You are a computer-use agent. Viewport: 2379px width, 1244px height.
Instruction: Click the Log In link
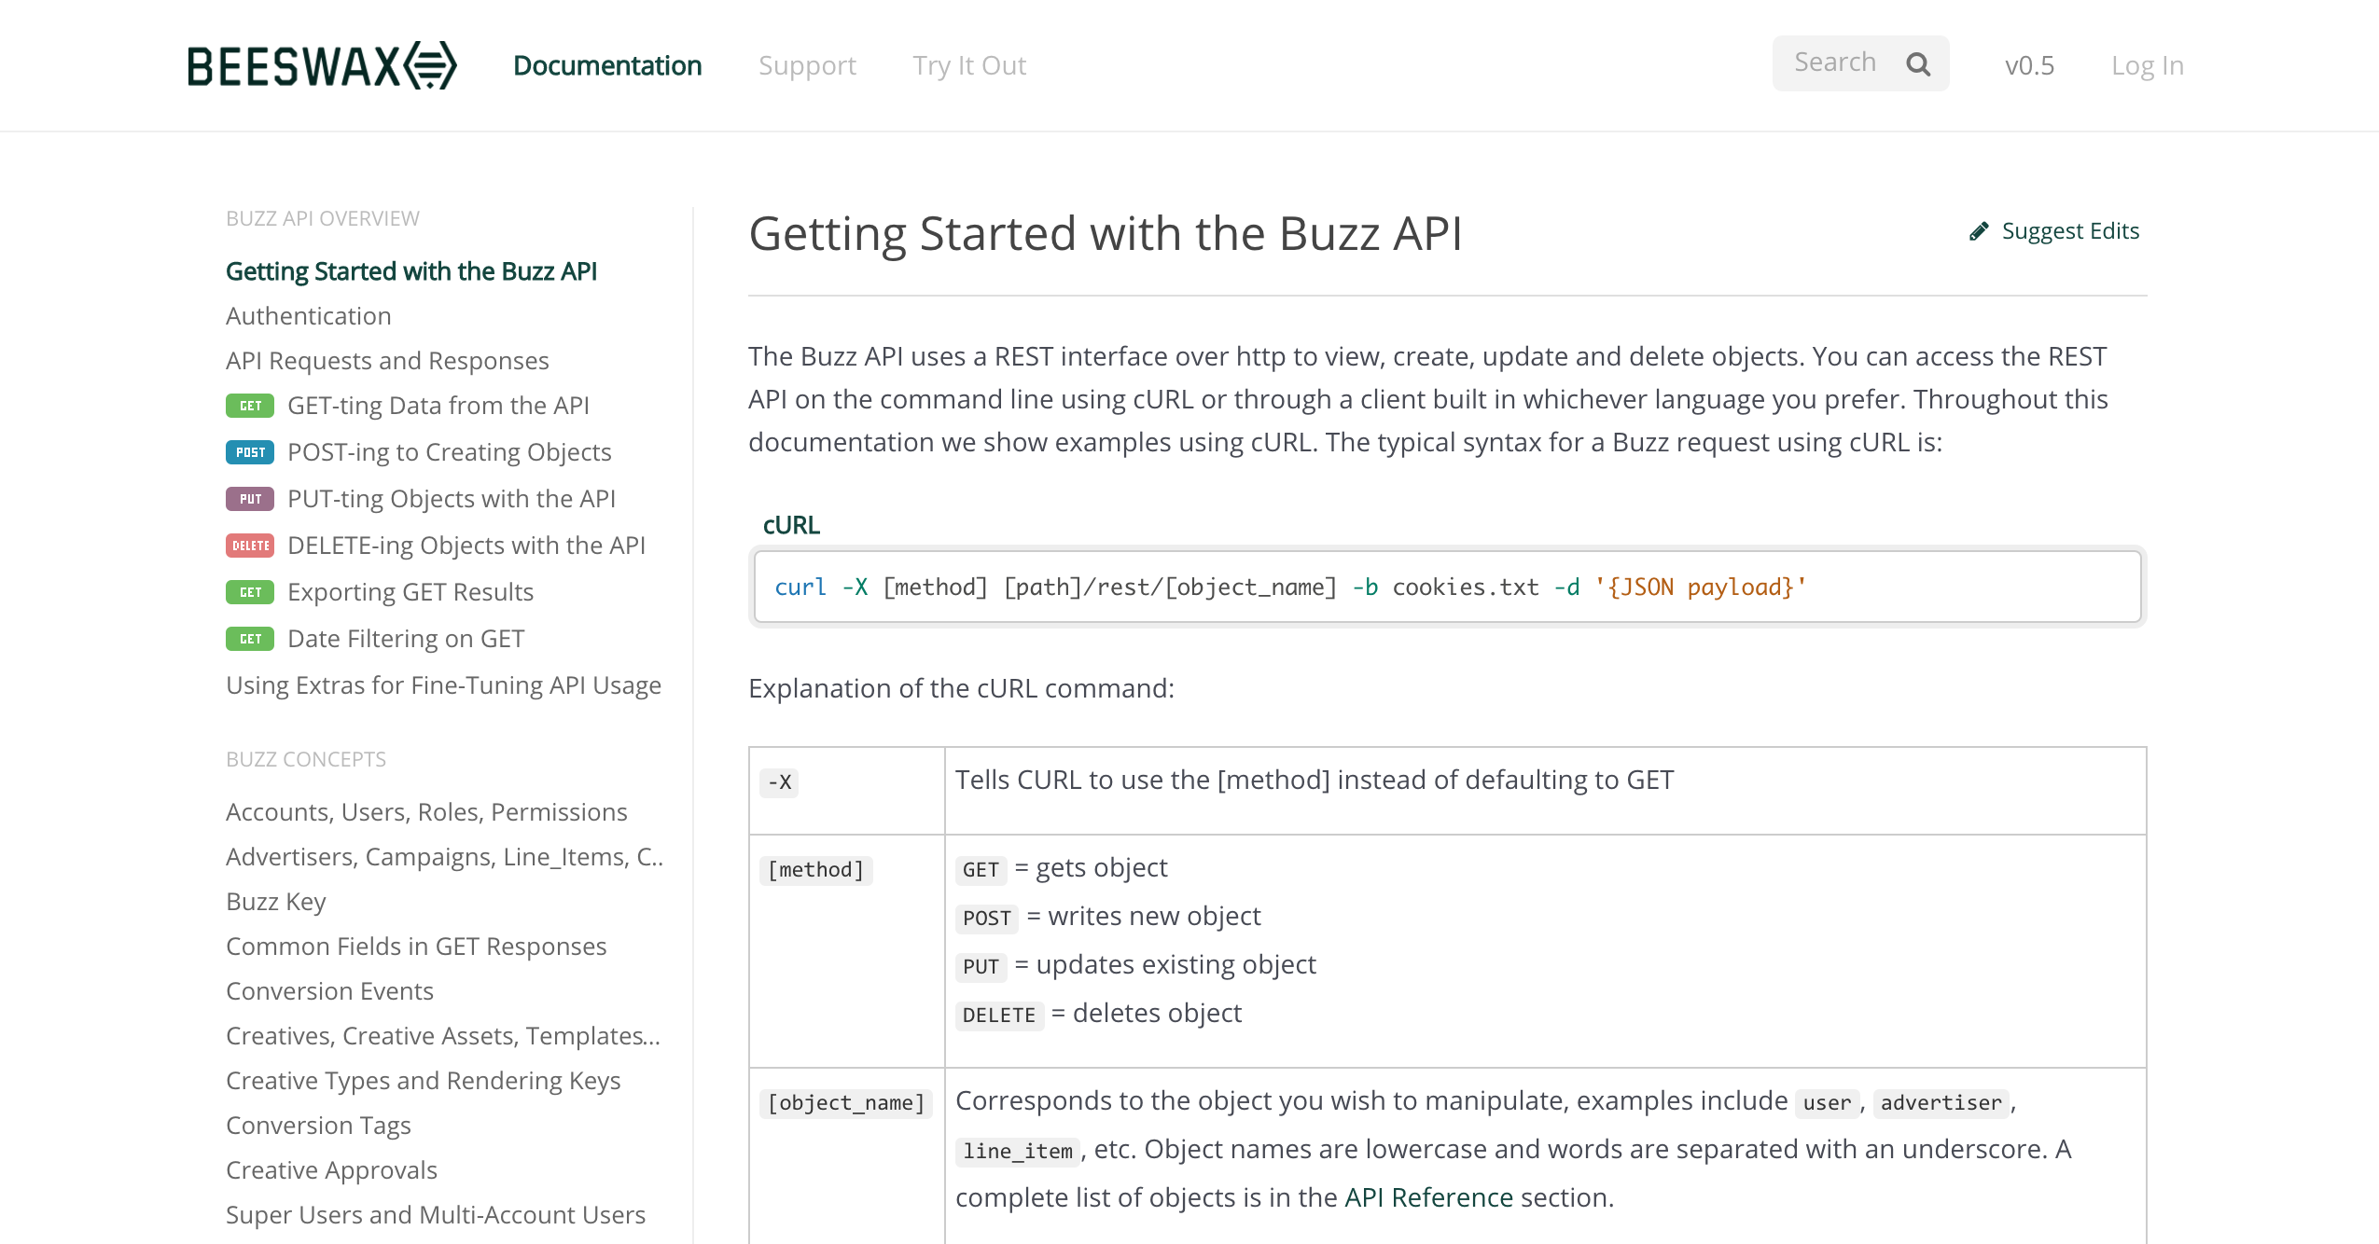(x=2147, y=65)
